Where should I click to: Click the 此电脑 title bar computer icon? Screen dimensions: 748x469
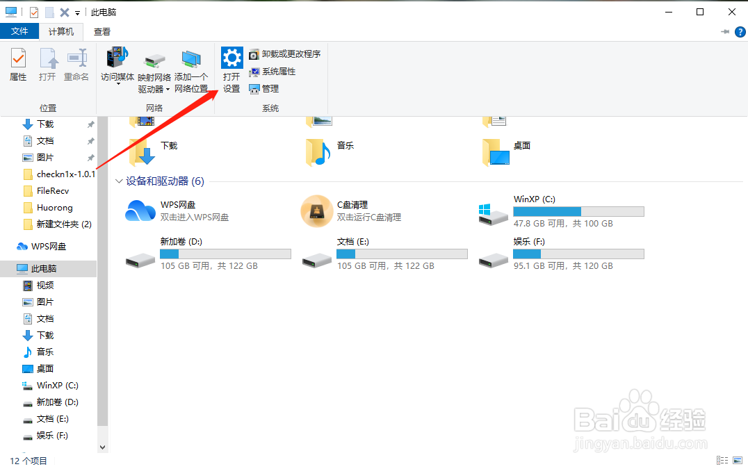[x=11, y=13]
